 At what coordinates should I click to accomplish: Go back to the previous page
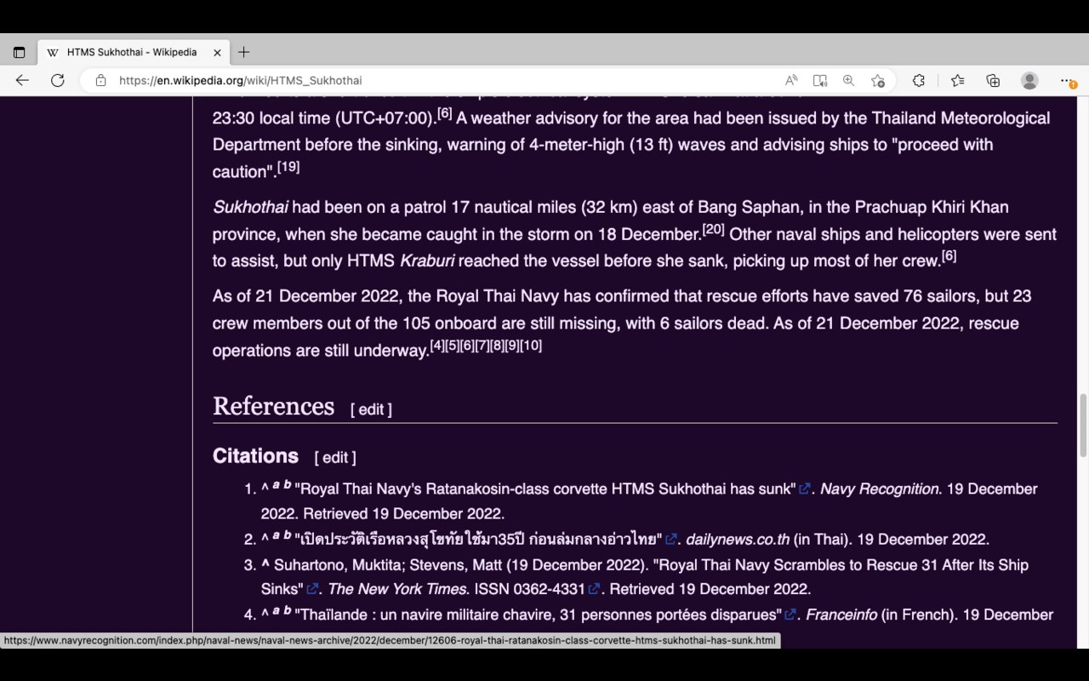point(22,80)
